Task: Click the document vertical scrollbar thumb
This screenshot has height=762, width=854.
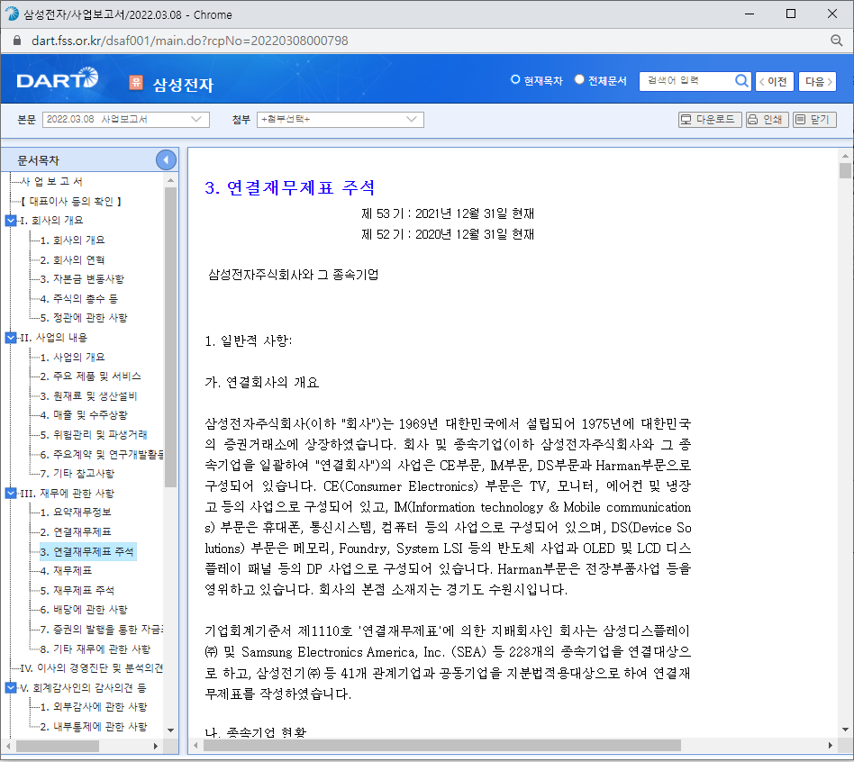Action: pos(845,170)
